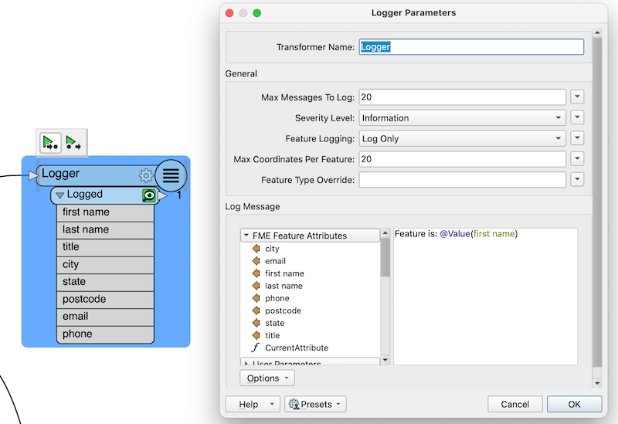Inspect cached features on the Logged port
This screenshot has height=424, width=618.
pos(149,195)
